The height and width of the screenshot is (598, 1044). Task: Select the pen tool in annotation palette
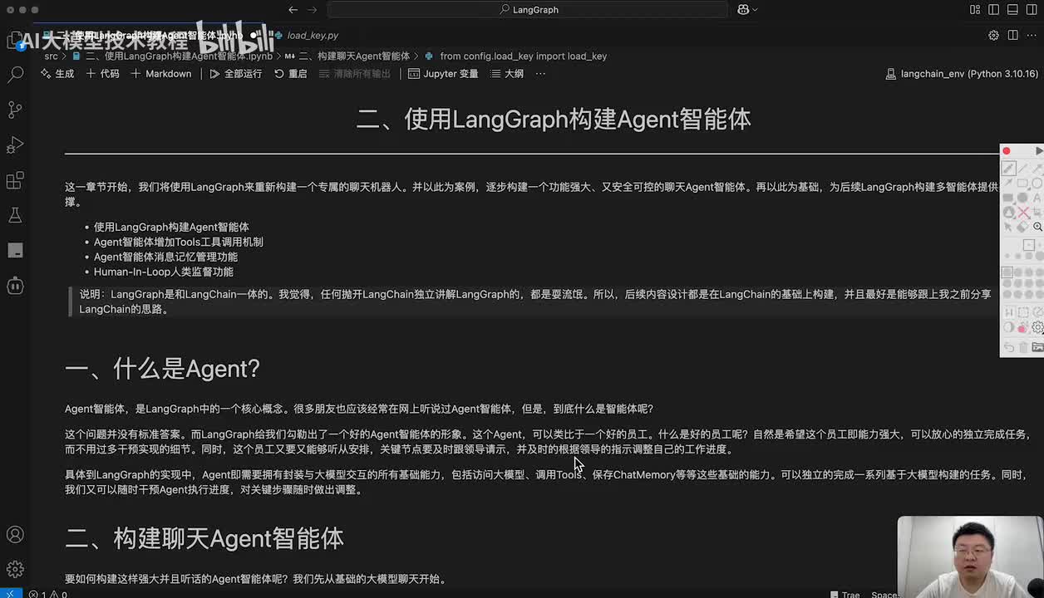click(x=1008, y=168)
